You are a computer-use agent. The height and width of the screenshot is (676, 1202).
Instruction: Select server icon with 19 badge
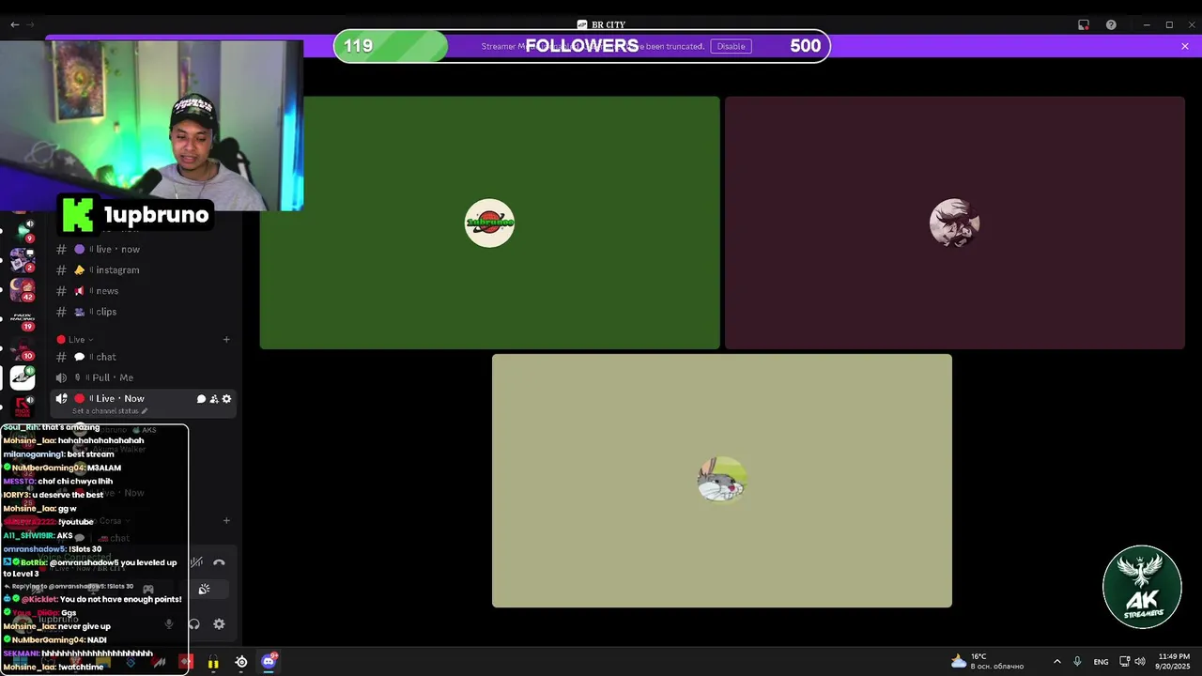23,319
